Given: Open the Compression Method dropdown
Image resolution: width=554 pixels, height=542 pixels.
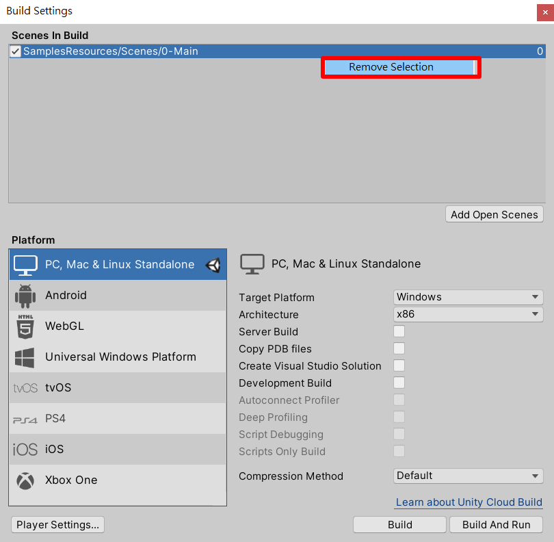Looking at the screenshot, I should [468, 476].
